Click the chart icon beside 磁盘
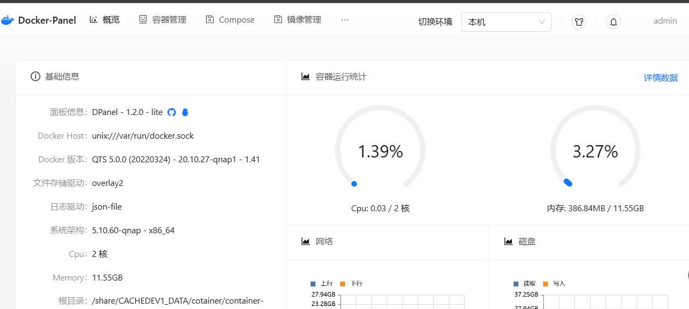 tap(509, 242)
